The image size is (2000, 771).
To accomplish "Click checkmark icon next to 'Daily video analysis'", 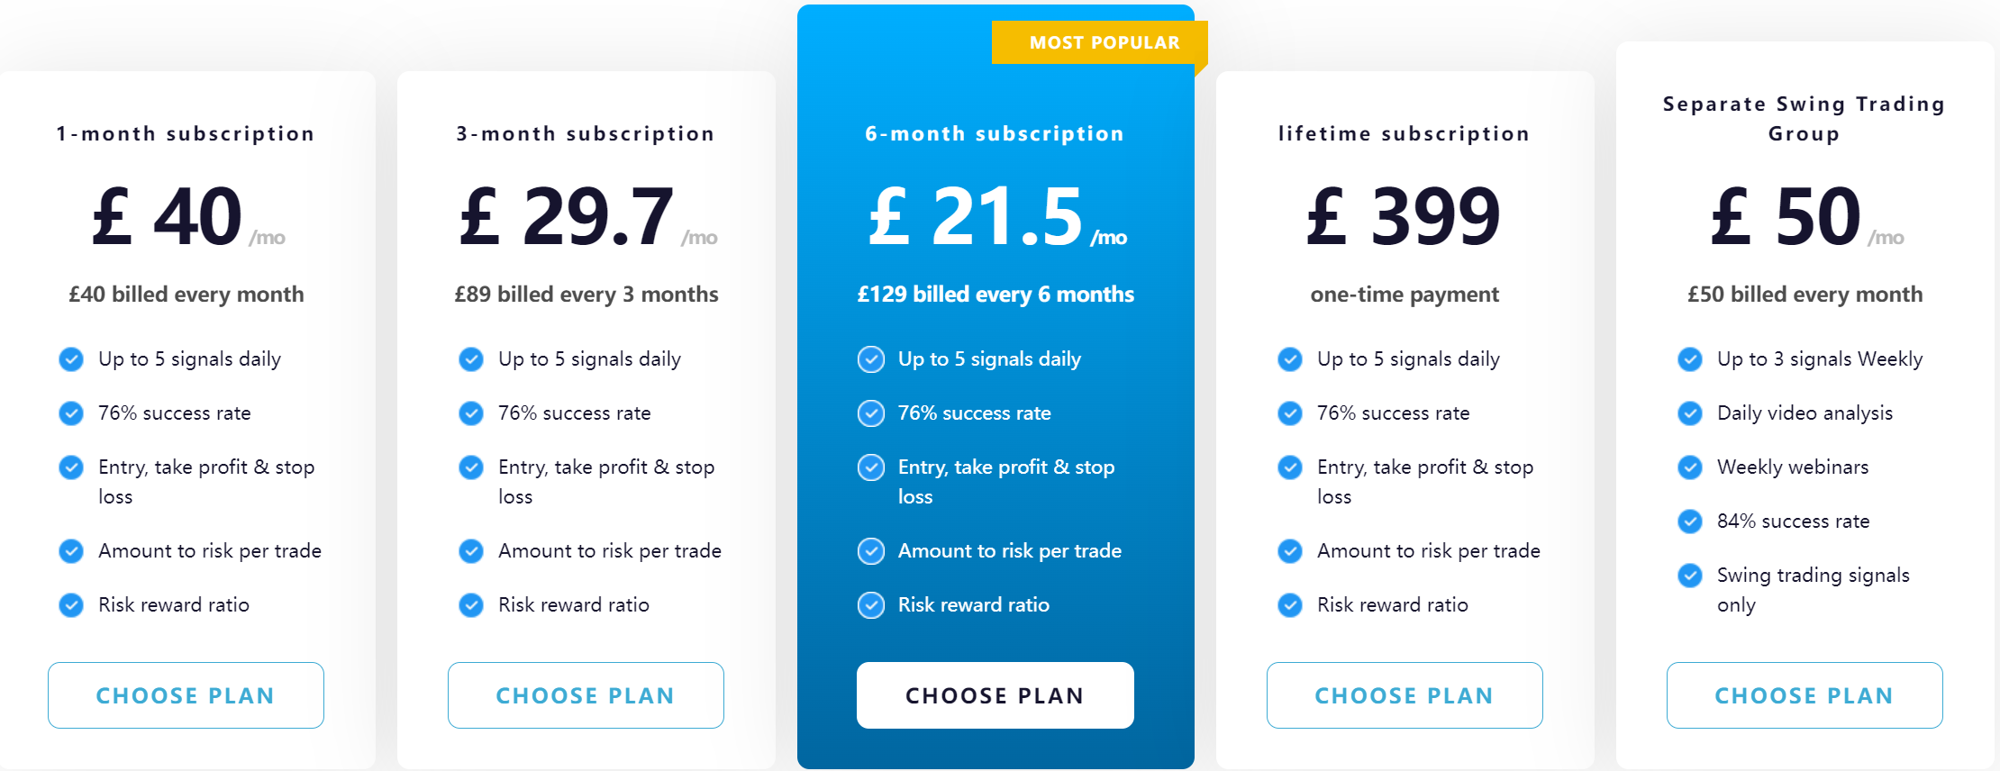I will pos(1690,413).
